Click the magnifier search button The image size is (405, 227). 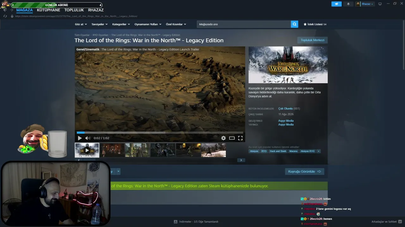(x=295, y=24)
